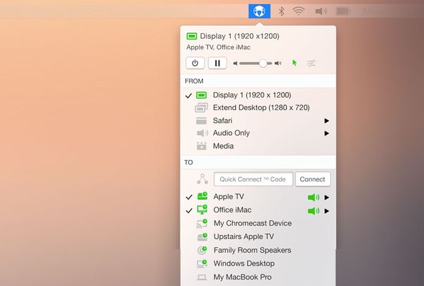This screenshot has width=424, height=286.
Task: Click the Upstairs Apple TV device icon
Action: pos(202,237)
